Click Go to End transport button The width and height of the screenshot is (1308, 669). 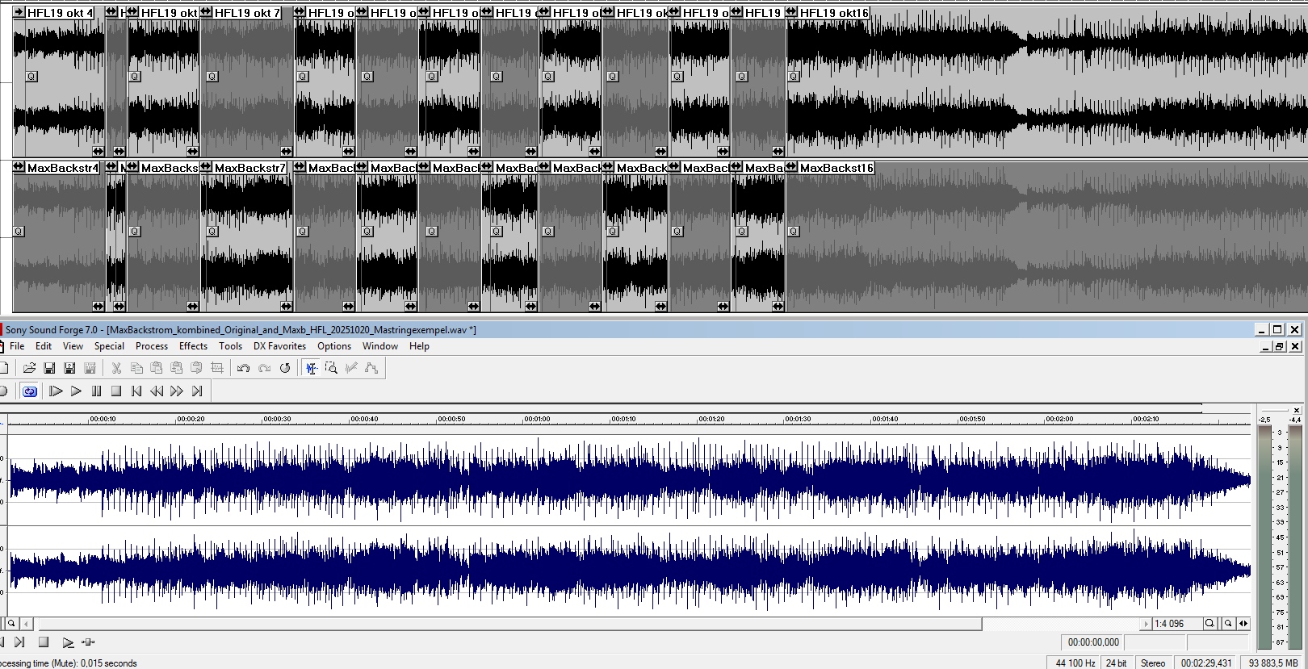coord(197,391)
